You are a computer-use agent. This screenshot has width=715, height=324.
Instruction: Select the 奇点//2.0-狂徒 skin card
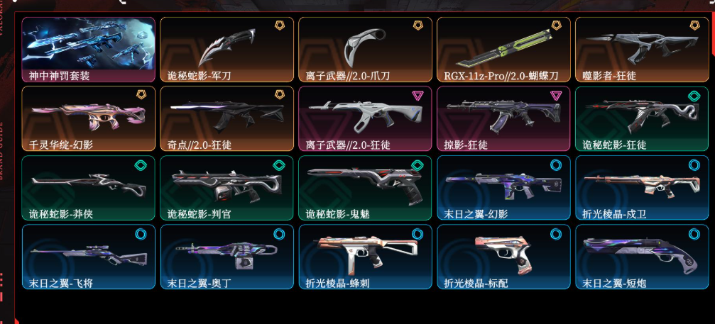tap(226, 119)
